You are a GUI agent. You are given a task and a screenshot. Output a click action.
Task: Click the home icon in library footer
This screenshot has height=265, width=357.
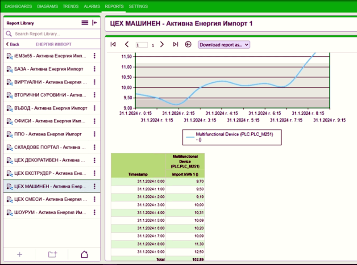point(84,254)
